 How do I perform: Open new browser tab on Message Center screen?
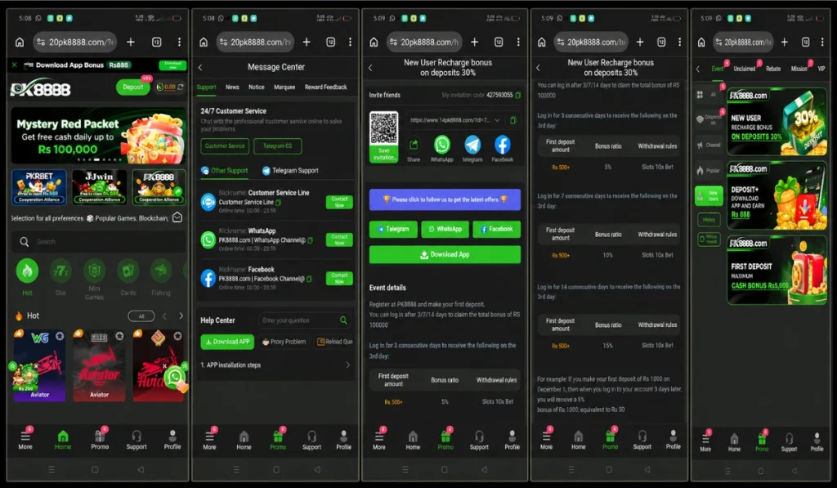pyautogui.click(x=307, y=42)
